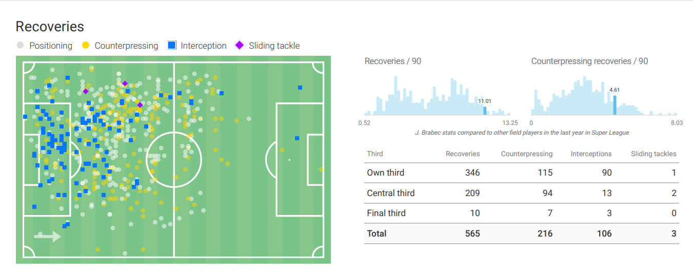Select the Own third table row

click(521, 173)
